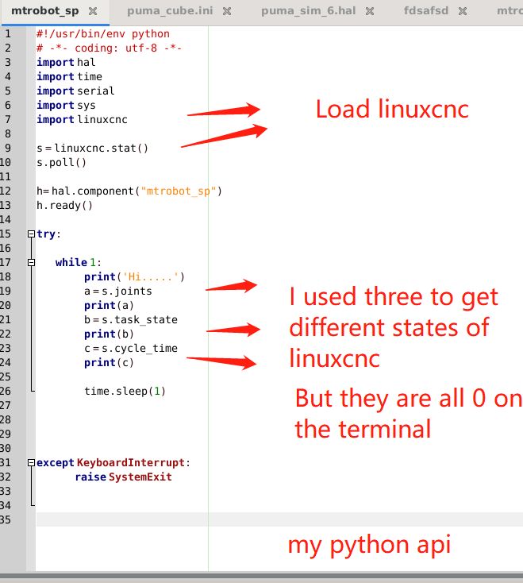
Task: Click the shebang line '#!/usr/bin/env python'
Action: [103, 34]
